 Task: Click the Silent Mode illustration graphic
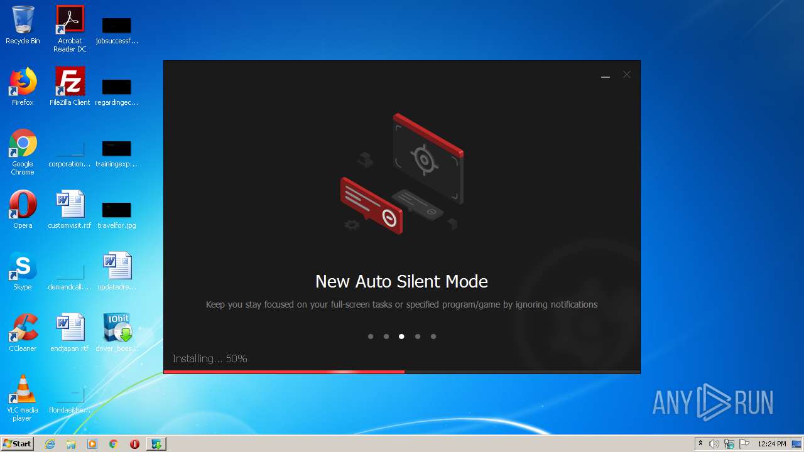[402, 174]
